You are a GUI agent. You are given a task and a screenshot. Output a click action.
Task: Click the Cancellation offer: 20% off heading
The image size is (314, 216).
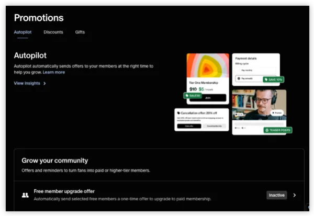click(199, 113)
